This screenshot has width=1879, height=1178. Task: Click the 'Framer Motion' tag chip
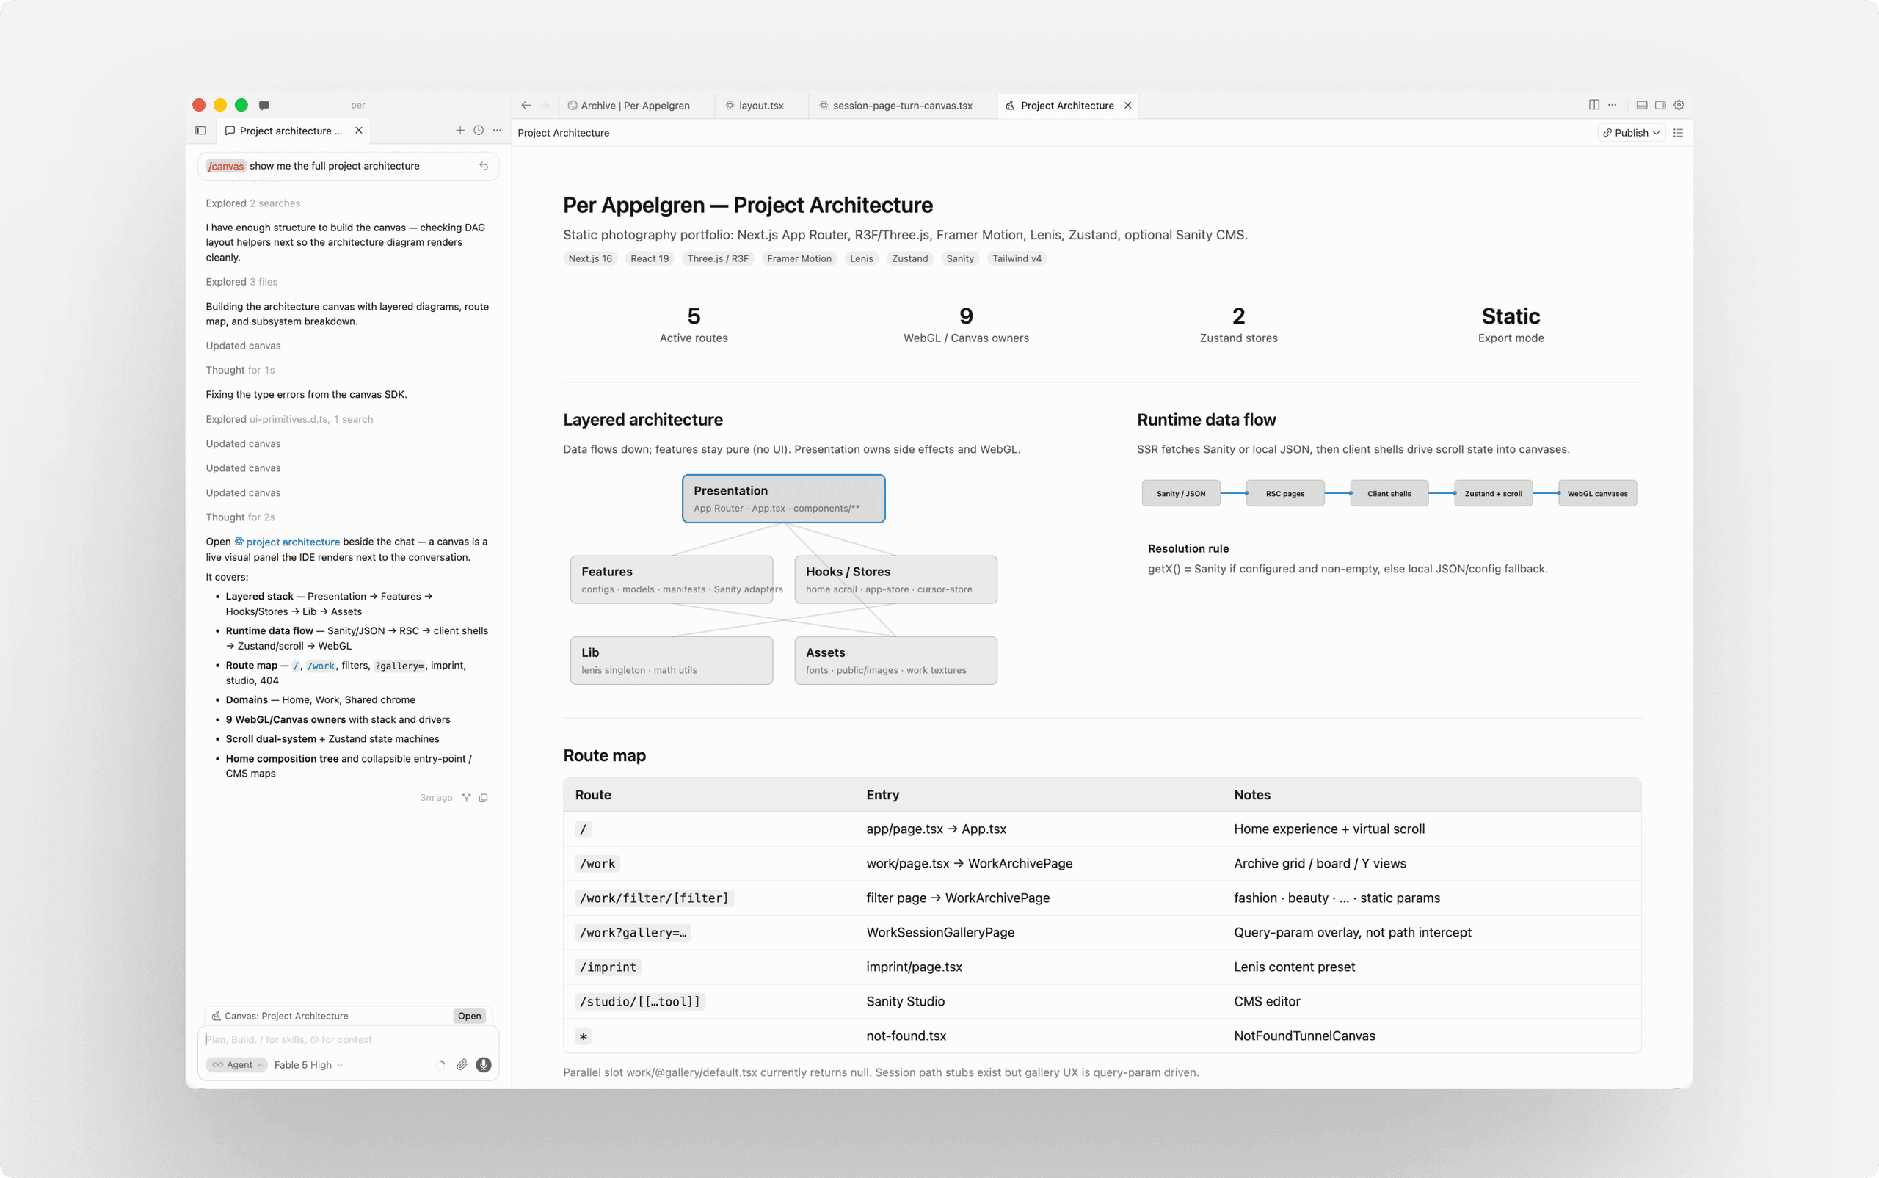(x=799, y=258)
